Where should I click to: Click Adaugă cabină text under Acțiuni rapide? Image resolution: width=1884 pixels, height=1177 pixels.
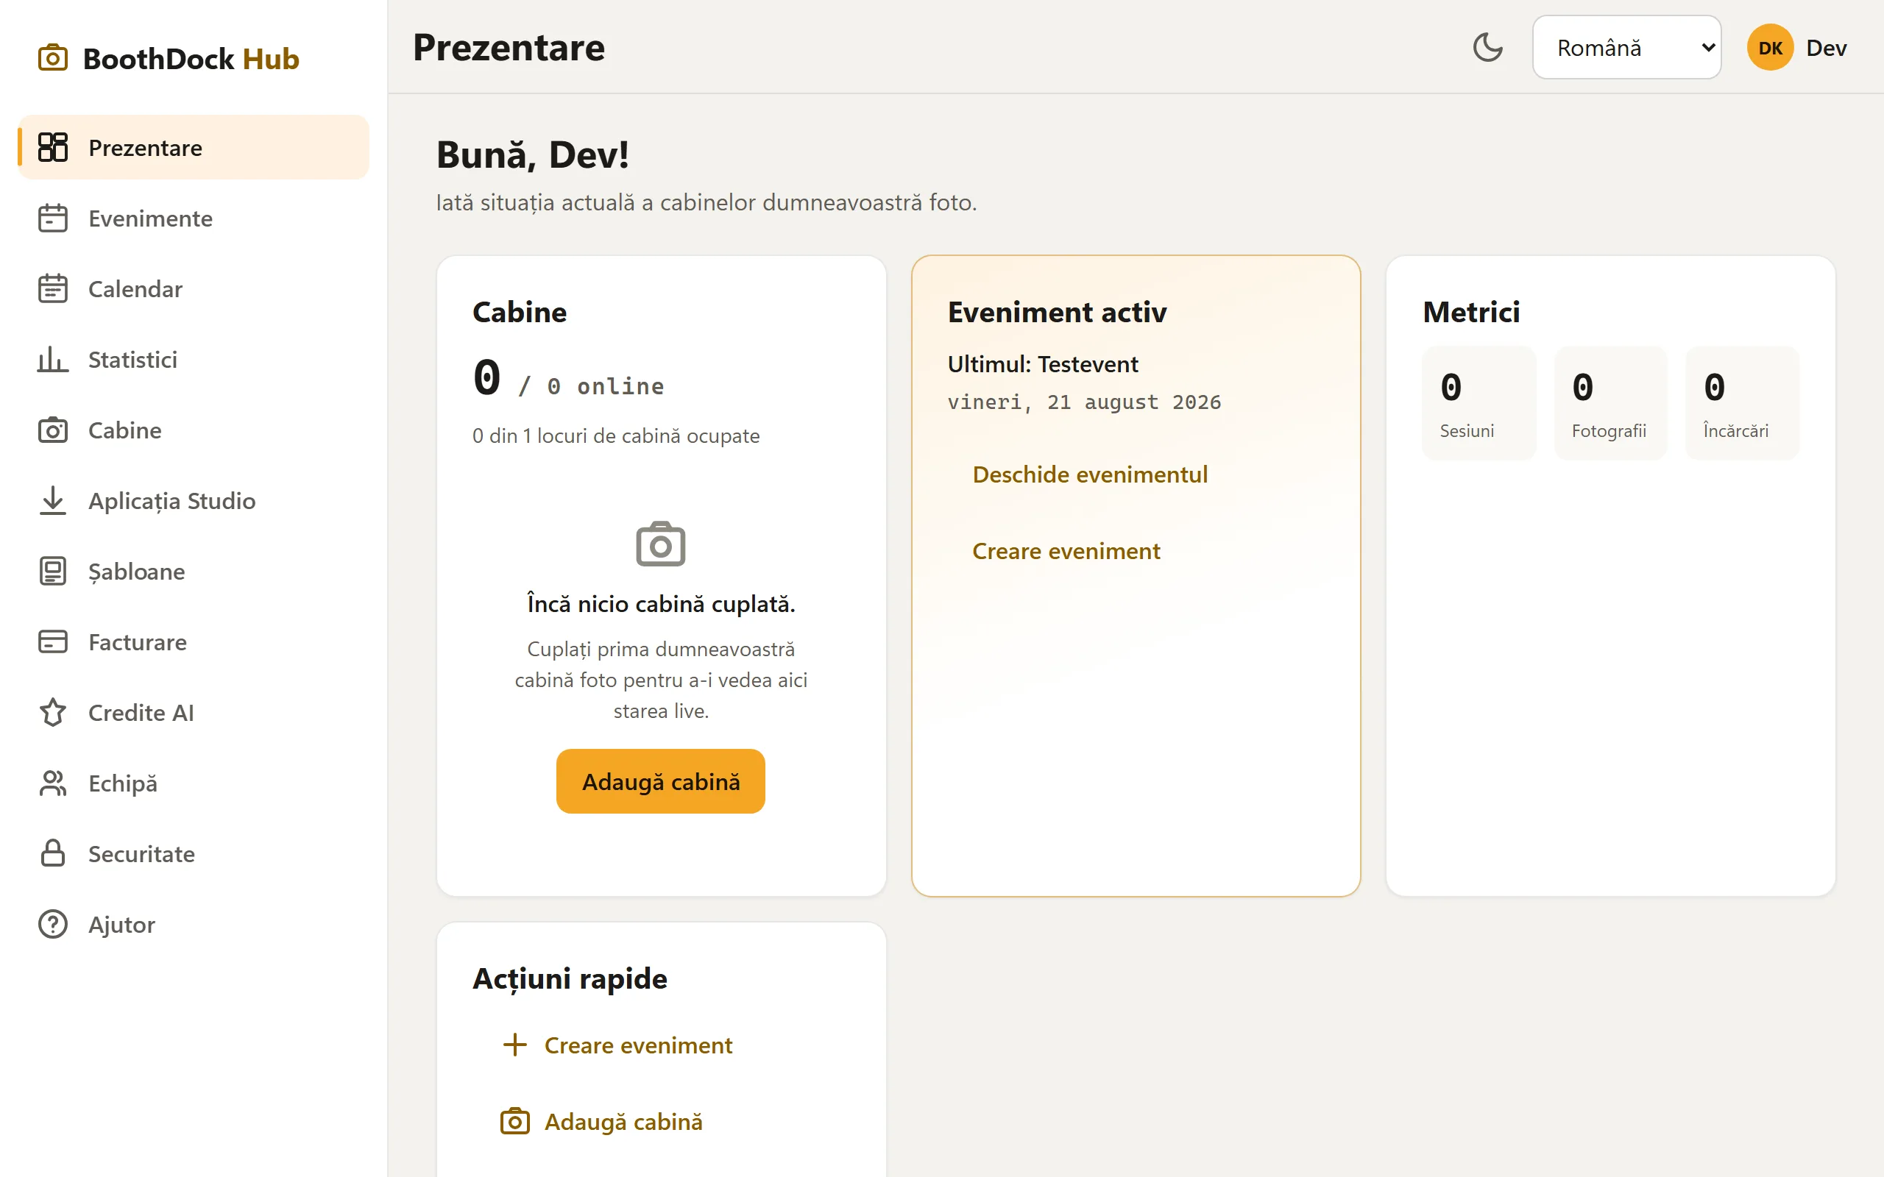[623, 1122]
